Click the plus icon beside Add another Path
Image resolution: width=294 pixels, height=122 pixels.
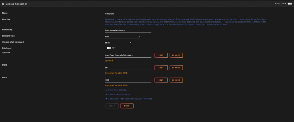(x=106, y=99)
